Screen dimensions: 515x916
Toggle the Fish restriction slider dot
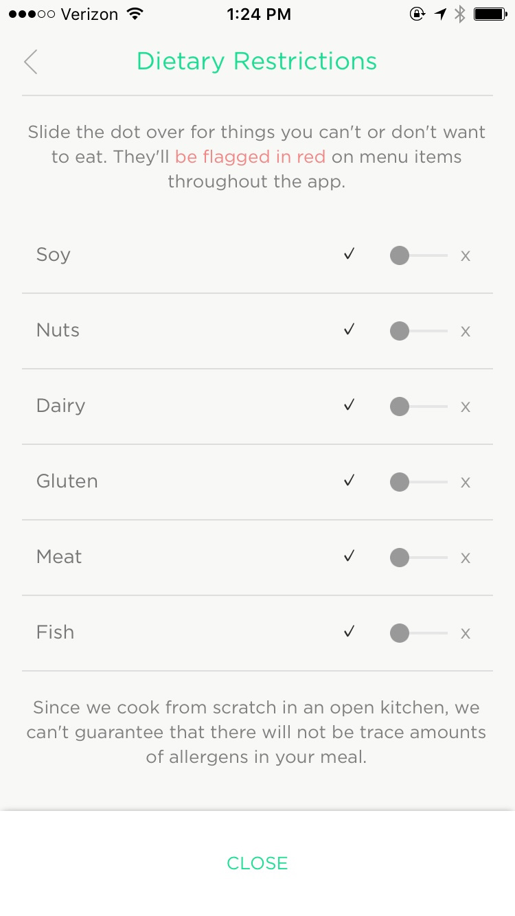(400, 634)
